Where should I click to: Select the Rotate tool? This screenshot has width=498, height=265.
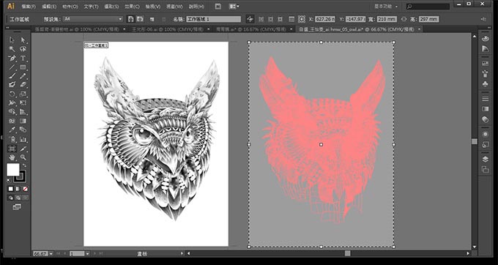(12, 94)
